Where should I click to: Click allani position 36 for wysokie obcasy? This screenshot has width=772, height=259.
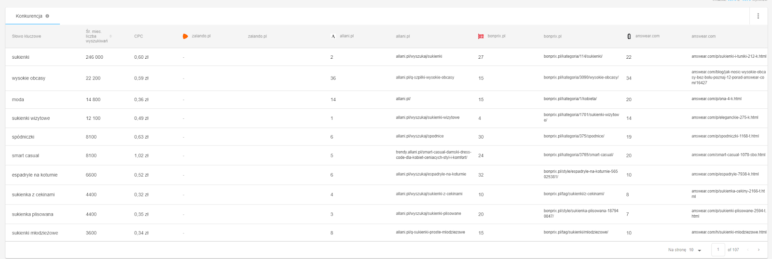point(333,78)
